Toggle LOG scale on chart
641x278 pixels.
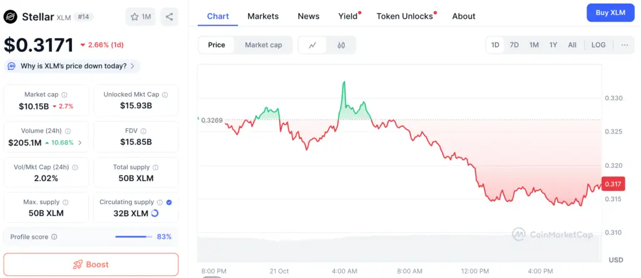(x=598, y=45)
